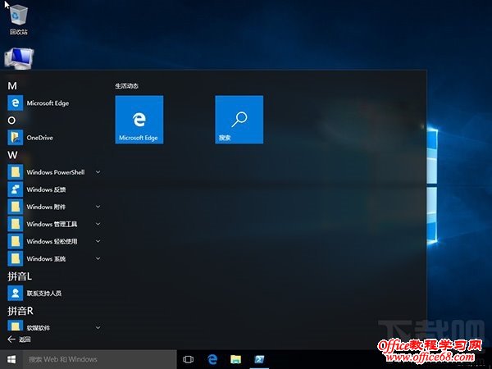
Task: Select the Windows 轻松使用 label
Action: pos(52,241)
